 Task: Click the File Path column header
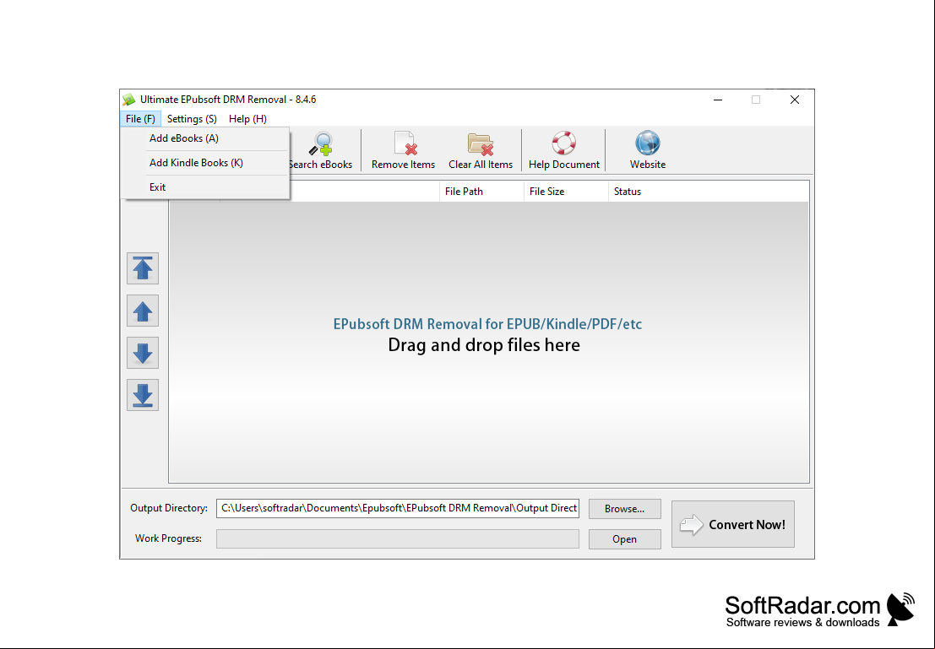481,192
